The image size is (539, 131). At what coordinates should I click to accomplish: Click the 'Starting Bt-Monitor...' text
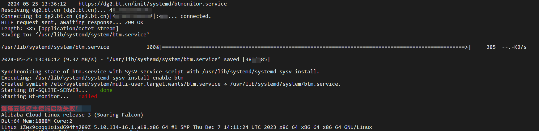tap(35, 96)
